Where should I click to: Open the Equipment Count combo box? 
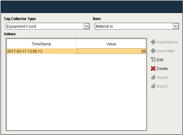click(44, 26)
